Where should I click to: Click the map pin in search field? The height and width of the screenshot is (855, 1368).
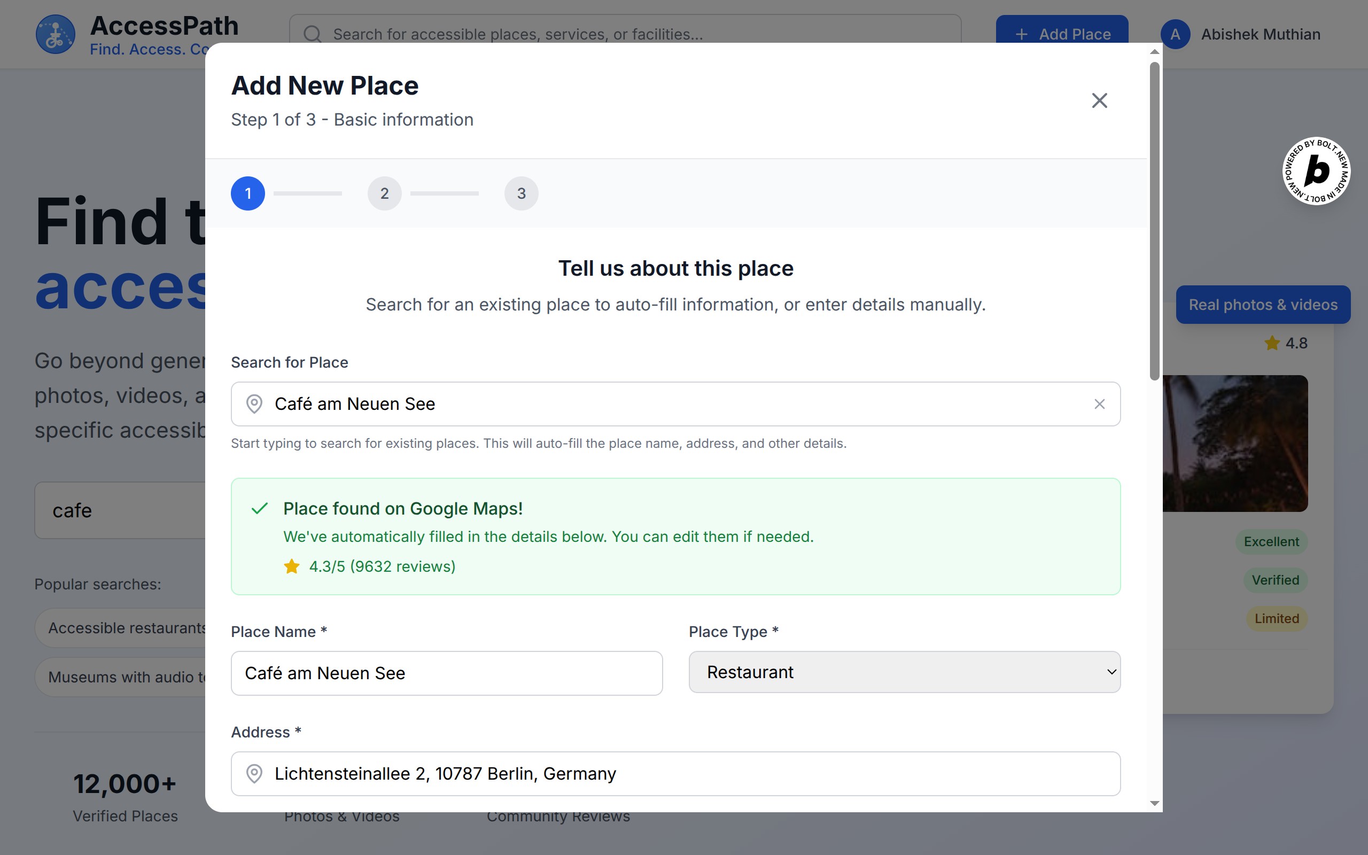pyautogui.click(x=254, y=404)
